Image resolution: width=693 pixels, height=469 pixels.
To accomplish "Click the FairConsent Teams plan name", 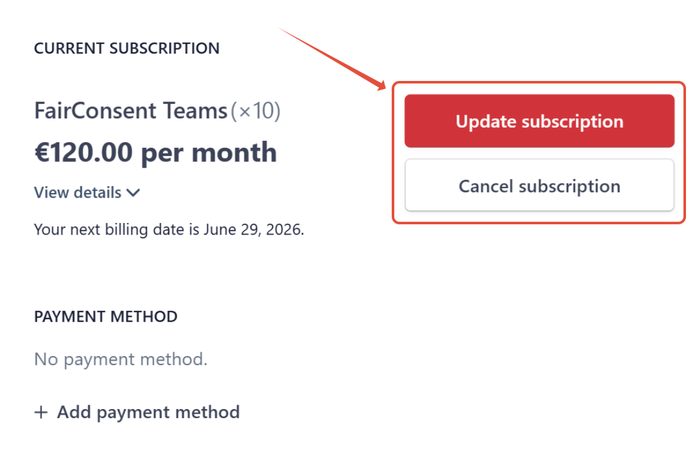I will pyautogui.click(x=131, y=110).
